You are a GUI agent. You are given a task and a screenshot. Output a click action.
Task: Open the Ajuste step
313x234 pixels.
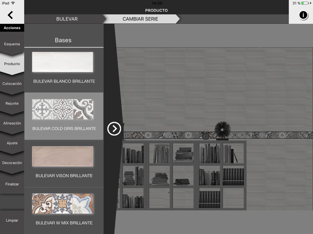click(12, 143)
